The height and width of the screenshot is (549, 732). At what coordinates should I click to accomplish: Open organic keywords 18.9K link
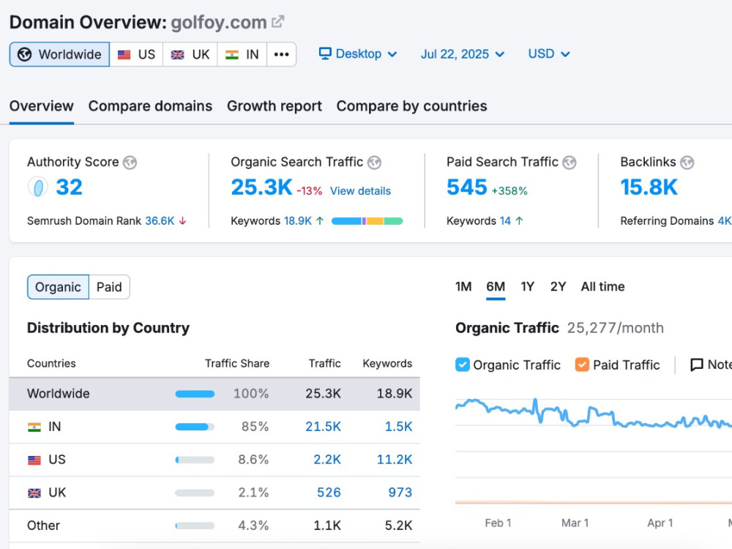[x=298, y=221]
